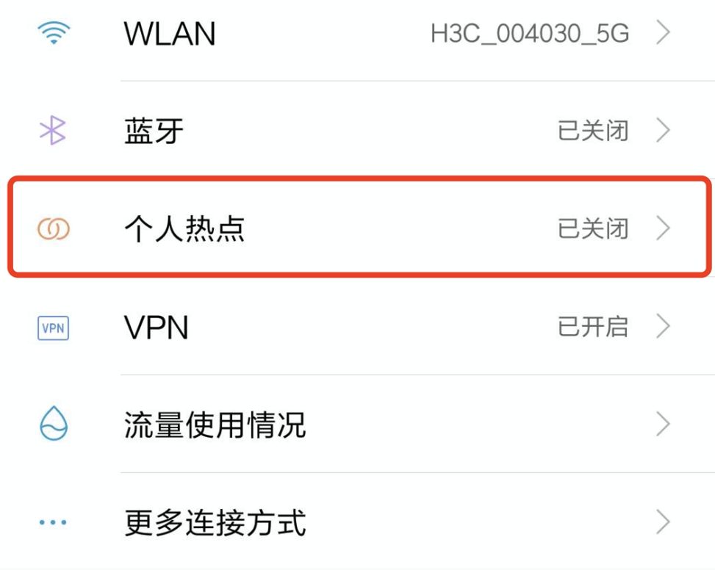Tap the personal hotspot rings icon
715x570 pixels.
(54, 228)
